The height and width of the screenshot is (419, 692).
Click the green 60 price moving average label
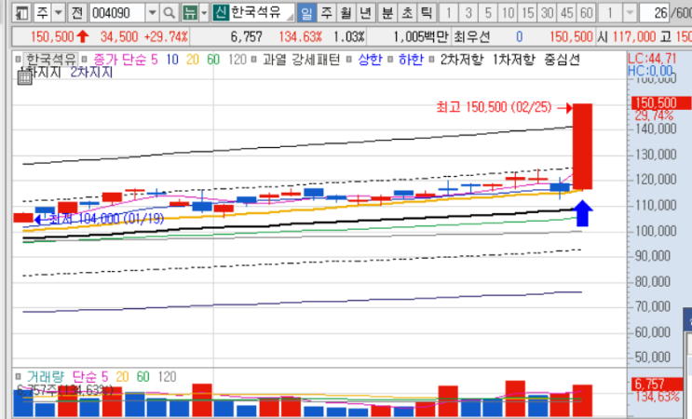pyautogui.click(x=213, y=59)
